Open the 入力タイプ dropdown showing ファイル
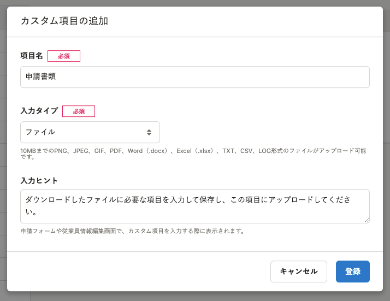The width and height of the screenshot is (390, 301). click(90, 132)
